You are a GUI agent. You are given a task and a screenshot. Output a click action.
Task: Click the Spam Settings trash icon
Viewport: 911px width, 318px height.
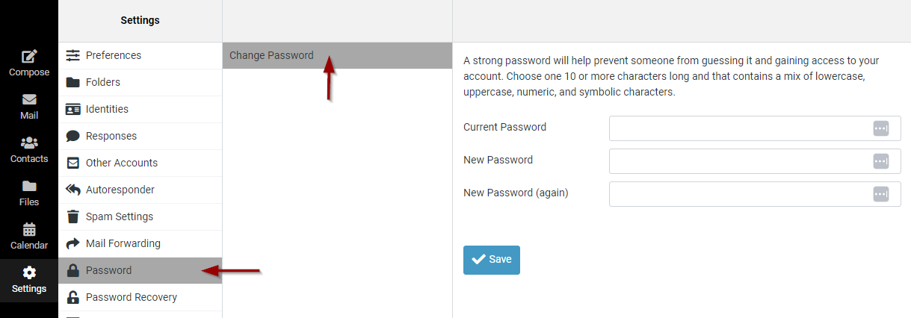tap(73, 216)
